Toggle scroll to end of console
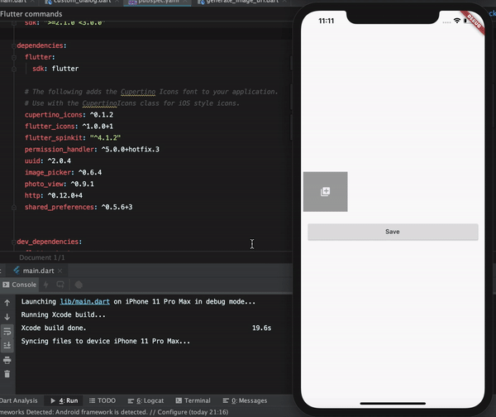The height and width of the screenshot is (417, 496). tap(7, 345)
